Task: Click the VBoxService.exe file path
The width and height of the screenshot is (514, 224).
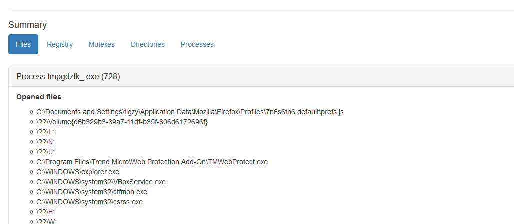Action: (x=101, y=182)
